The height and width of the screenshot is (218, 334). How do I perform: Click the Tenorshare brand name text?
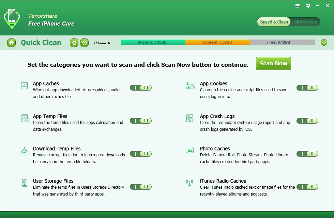(43, 16)
